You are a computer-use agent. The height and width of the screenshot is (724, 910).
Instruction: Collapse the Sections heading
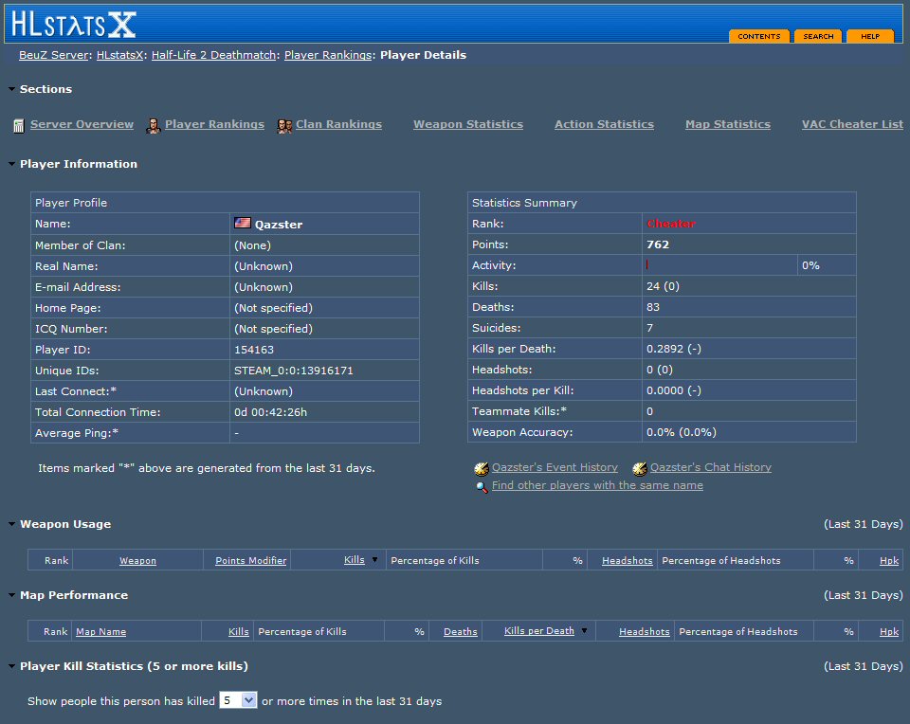pos(11,89)
